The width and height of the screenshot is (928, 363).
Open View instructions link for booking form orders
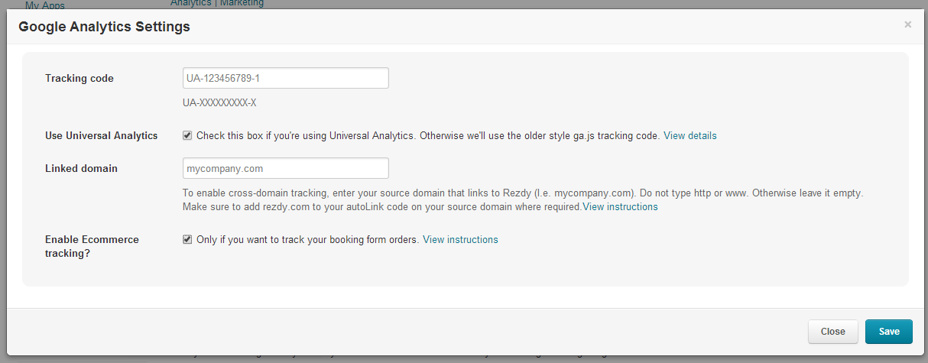pyautogui.click(x=460, y=239)
